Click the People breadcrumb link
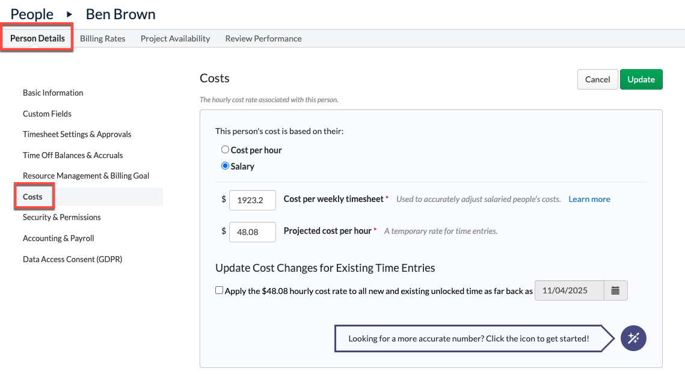 point(32,14)
